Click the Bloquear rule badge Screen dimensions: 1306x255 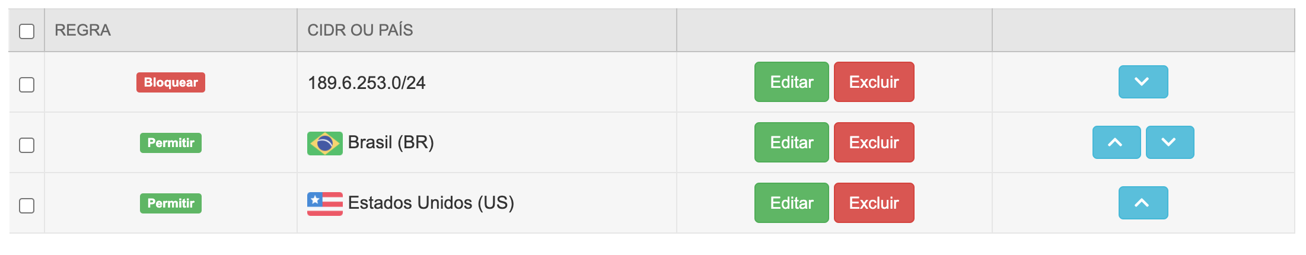171,82
